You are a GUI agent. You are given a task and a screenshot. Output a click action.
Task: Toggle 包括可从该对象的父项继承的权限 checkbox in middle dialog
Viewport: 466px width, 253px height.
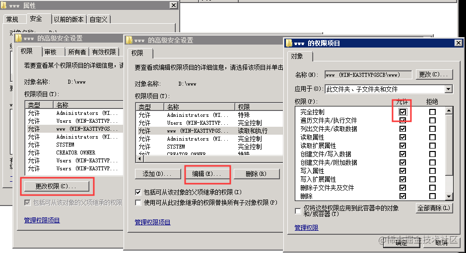point(138,192)
